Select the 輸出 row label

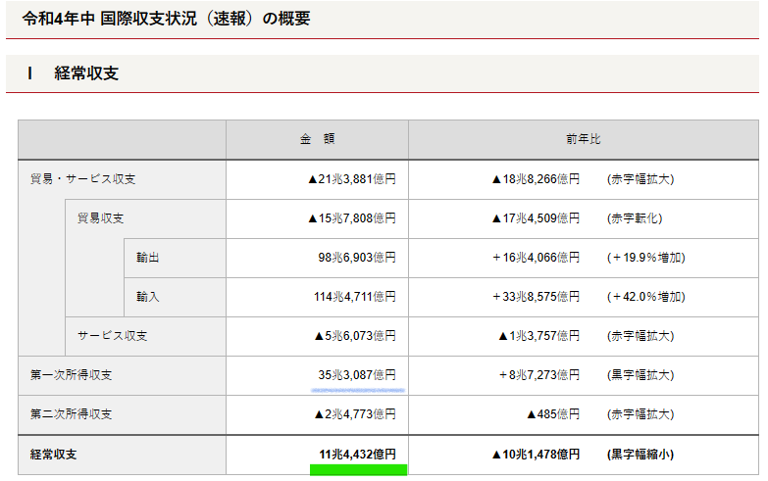click(148, 258)
